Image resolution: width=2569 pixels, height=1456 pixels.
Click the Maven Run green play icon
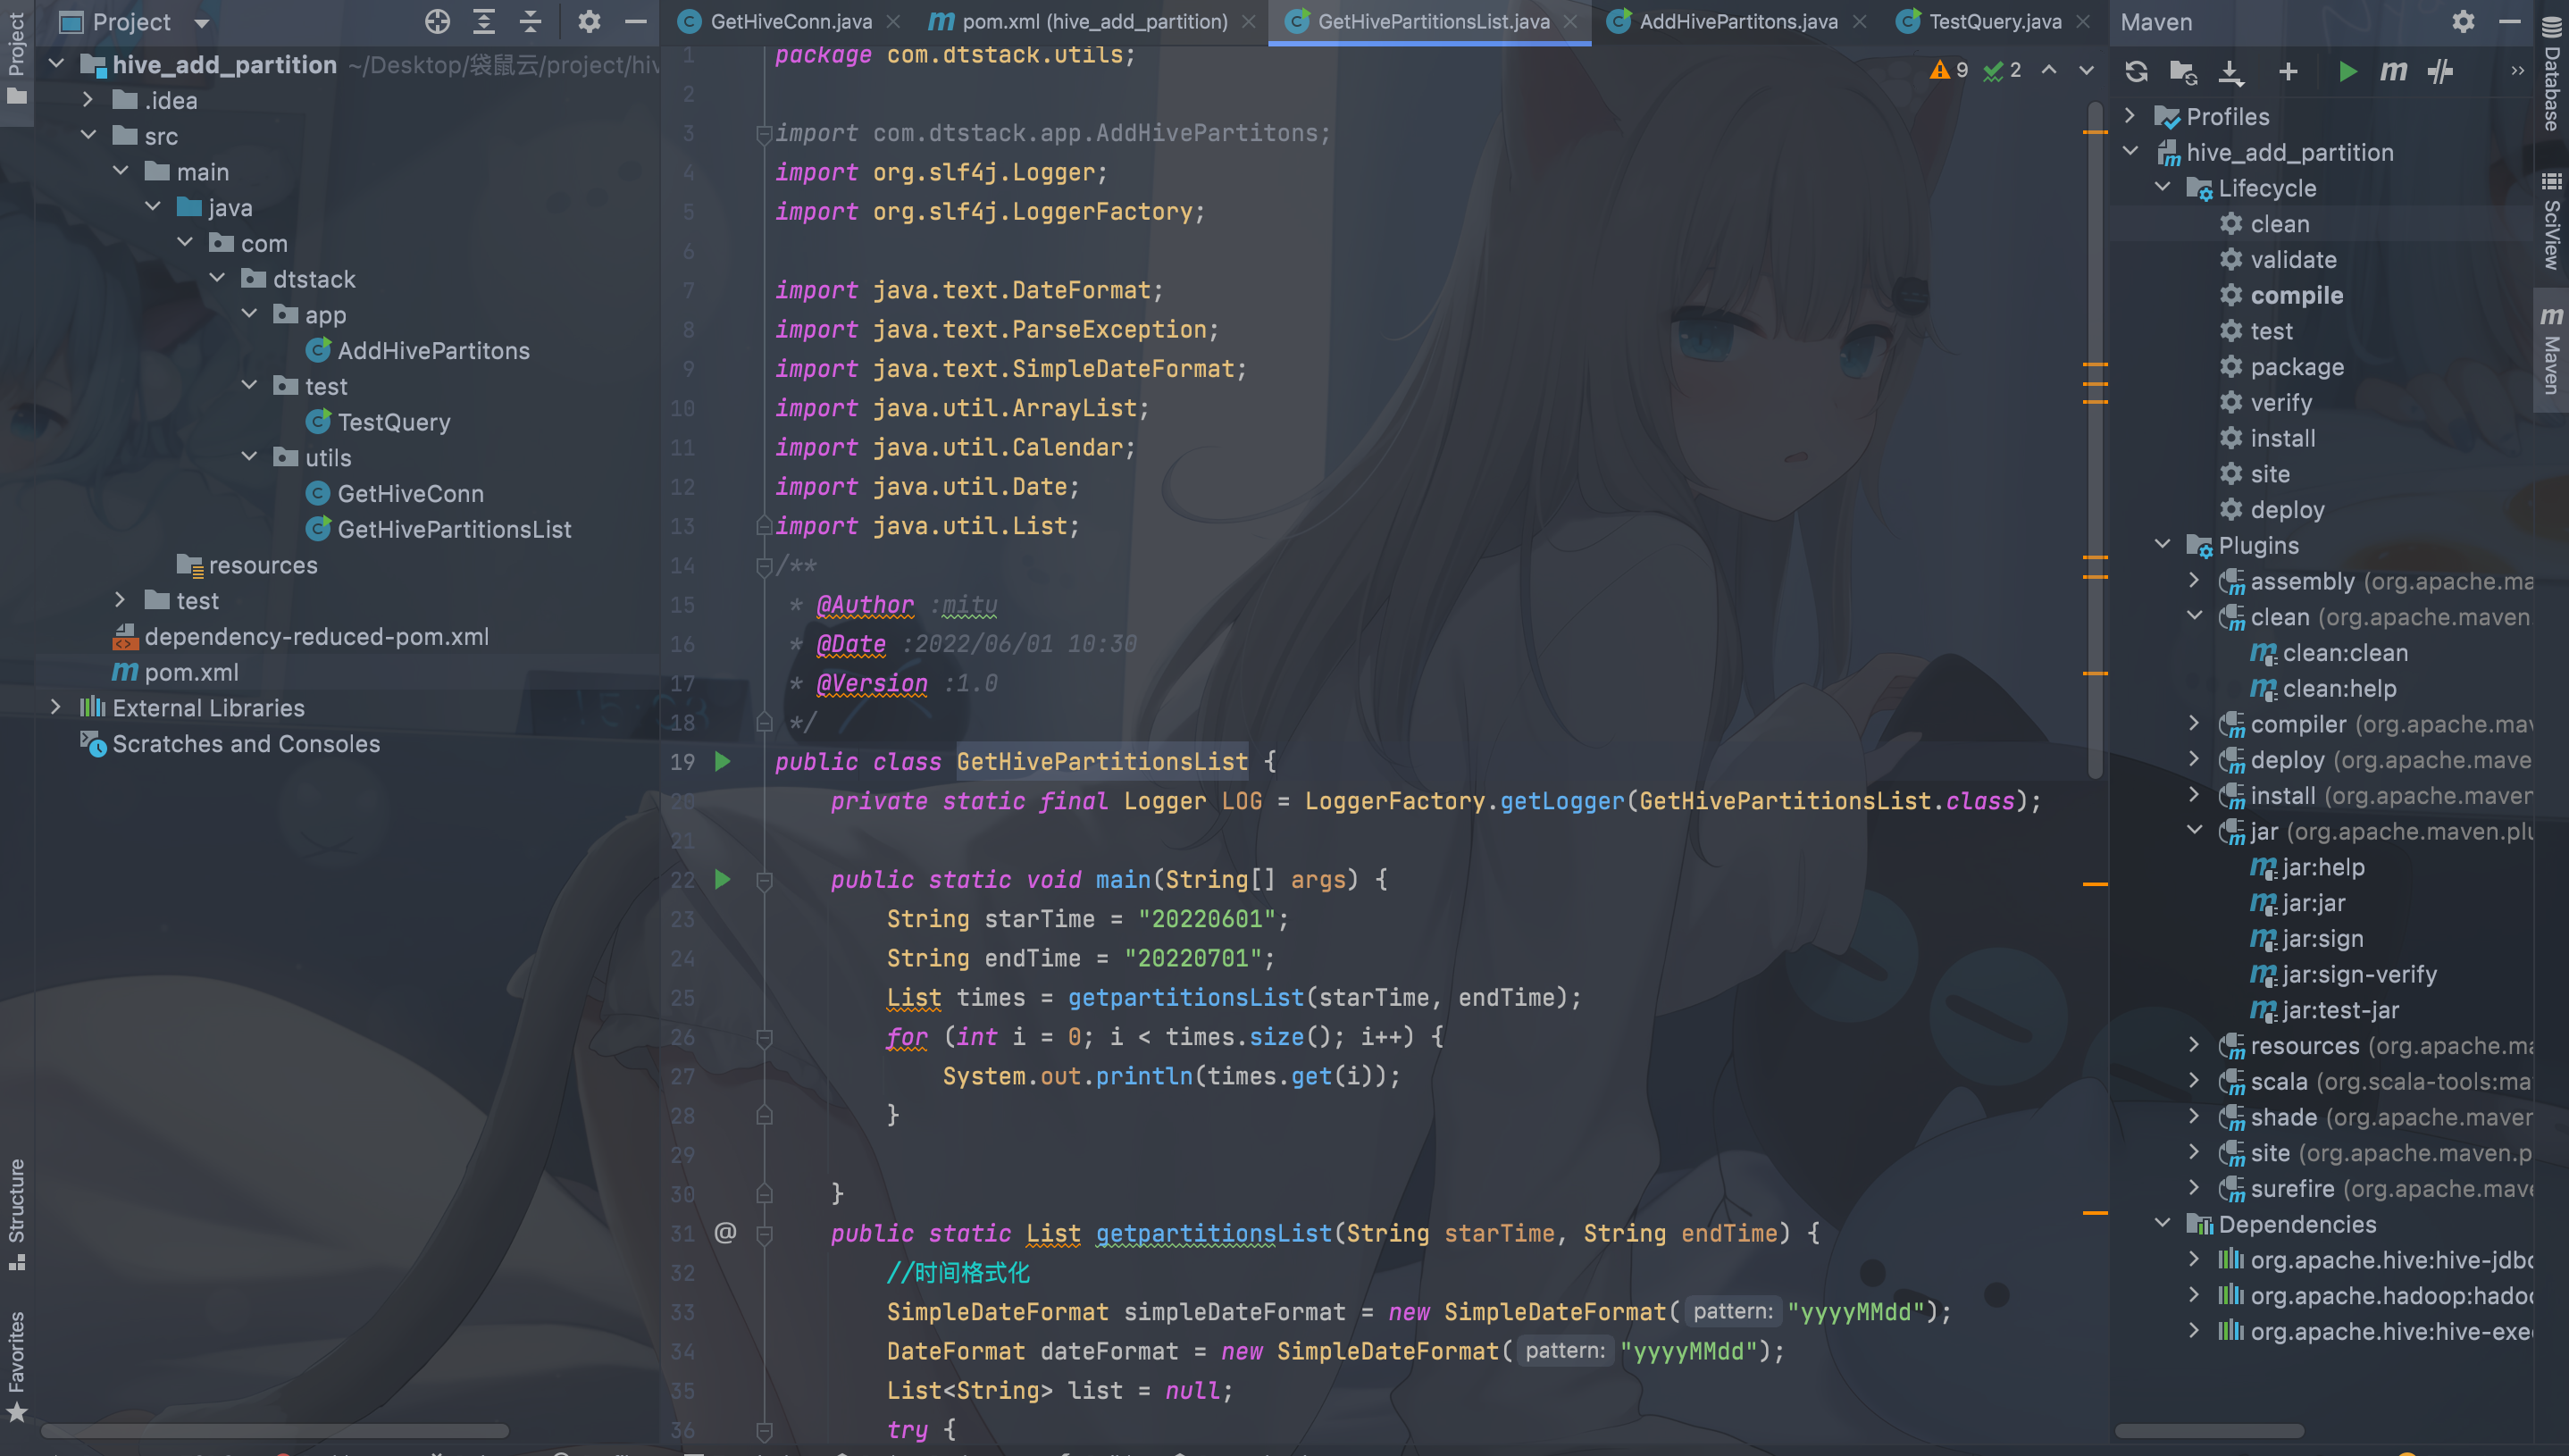2347,71
